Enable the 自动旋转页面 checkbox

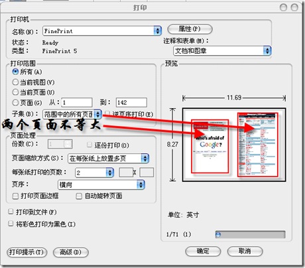point(79,196)
